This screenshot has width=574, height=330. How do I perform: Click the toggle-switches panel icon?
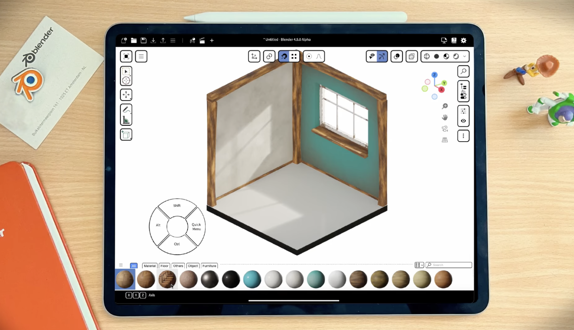click(x=464, y=96)
